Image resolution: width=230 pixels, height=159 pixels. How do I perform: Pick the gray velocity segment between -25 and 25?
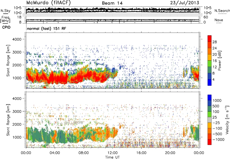point(210,120)
